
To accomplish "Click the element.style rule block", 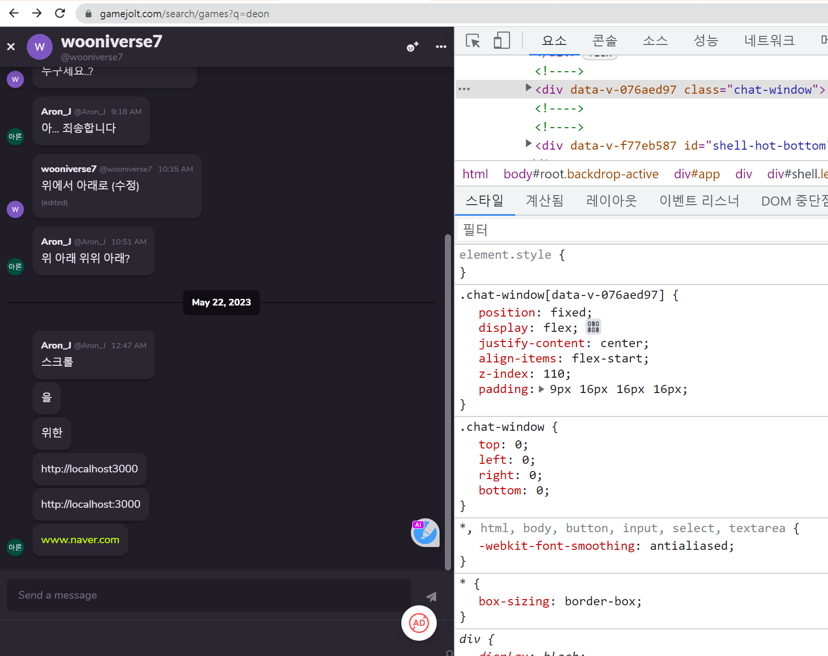I will pyautogui.click(x=641, y=263).
